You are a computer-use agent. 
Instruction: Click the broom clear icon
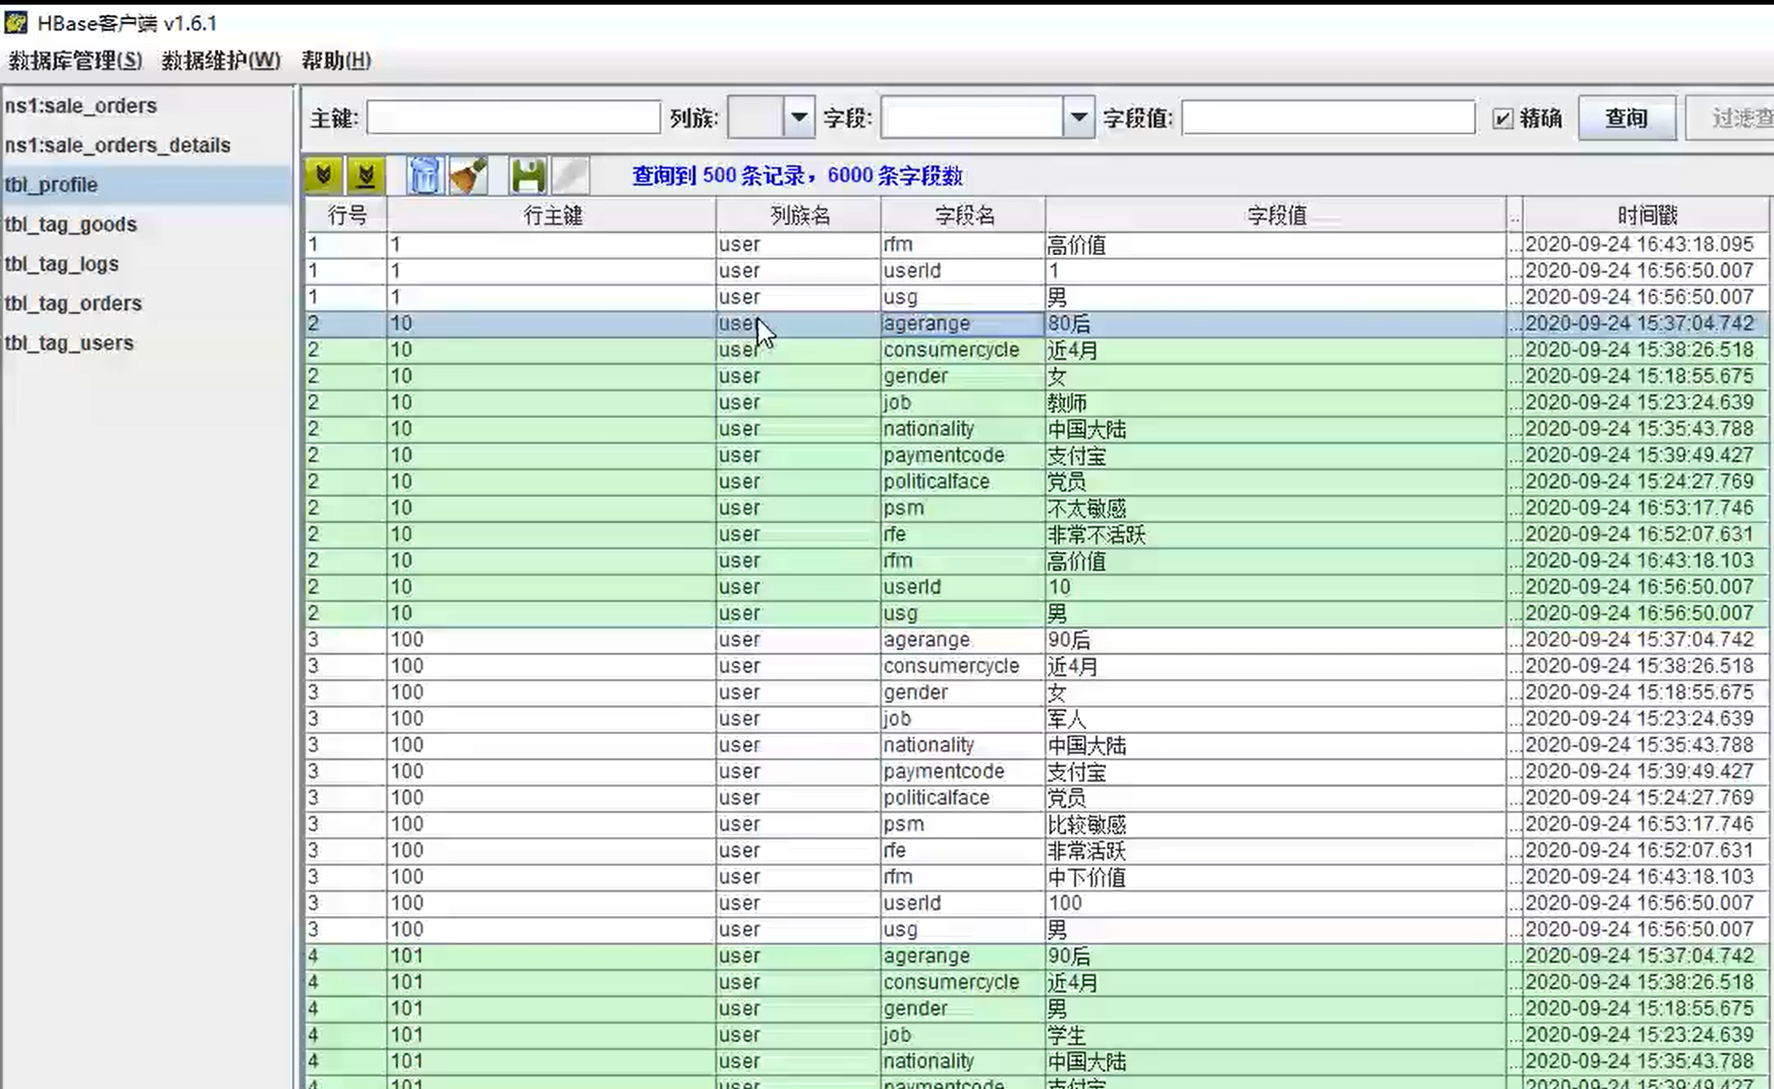tap(468, 175)
